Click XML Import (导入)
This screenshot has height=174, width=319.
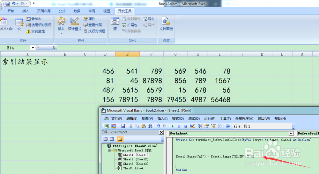point(149,19)
